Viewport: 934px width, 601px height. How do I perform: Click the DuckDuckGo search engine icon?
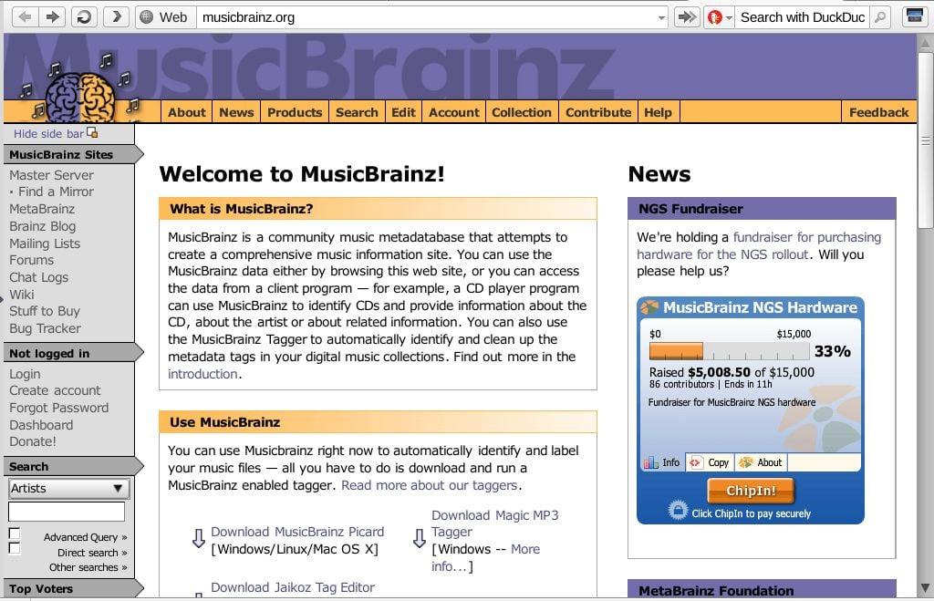[x=715, y=17]
